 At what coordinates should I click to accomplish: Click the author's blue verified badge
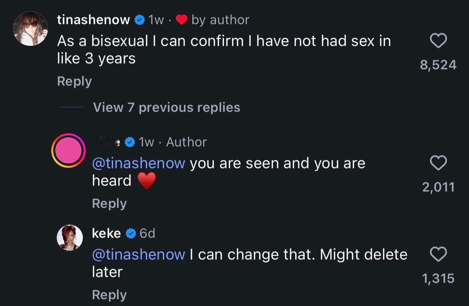pos(130,142)
